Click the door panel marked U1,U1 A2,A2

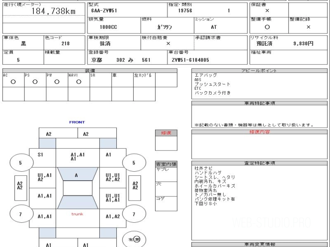(113, 178)
